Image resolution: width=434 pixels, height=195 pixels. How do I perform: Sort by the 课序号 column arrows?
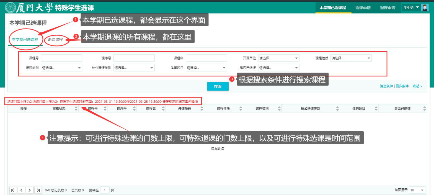tap(134, 109)
